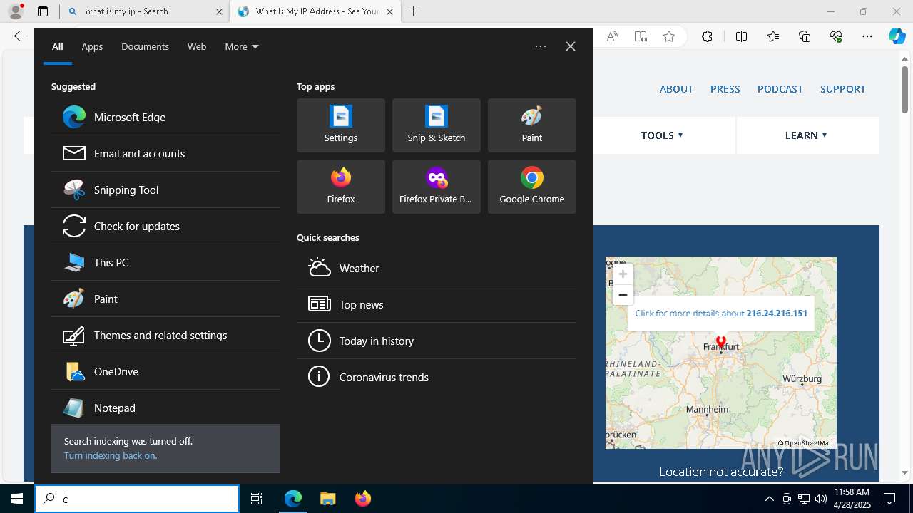Open taskbar clock and date
This screenshot has width=913, height=513.
852,499
